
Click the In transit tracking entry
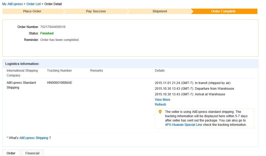(192, 83)
